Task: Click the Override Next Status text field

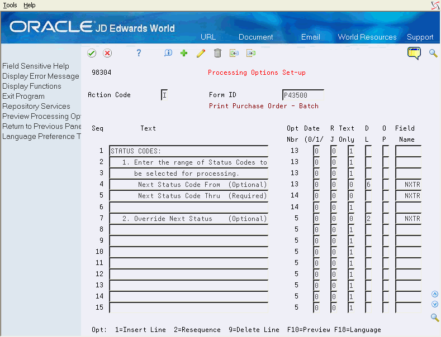Action: tap(189, 219)
